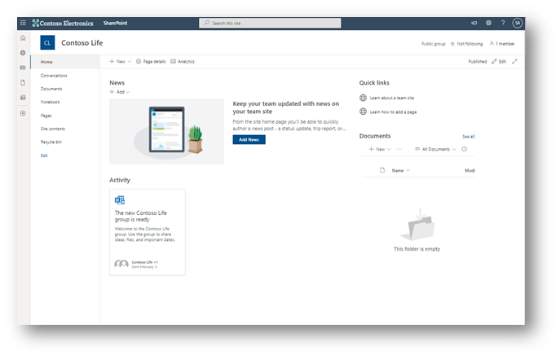Open the Add dropdown under News
Image resolution: width=560 pixels, height=359 pixels.
pyautogui.click(x=120, y=92)
